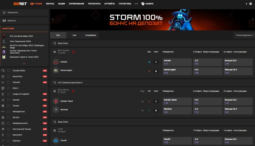Open Лига Чемпионов УЕФА tournament link
The height and width of the screenshot is (146, 255).
tap(20, 42)
